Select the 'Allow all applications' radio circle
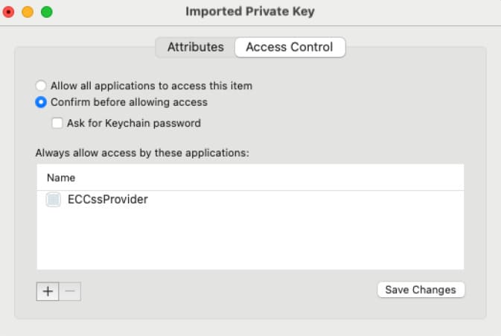The image size is (501, 336). (41, 86)
